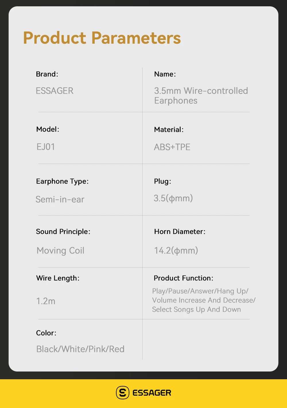Select the 3.5(φmm) plug value
287x408 pixels.
click(173, 198)
